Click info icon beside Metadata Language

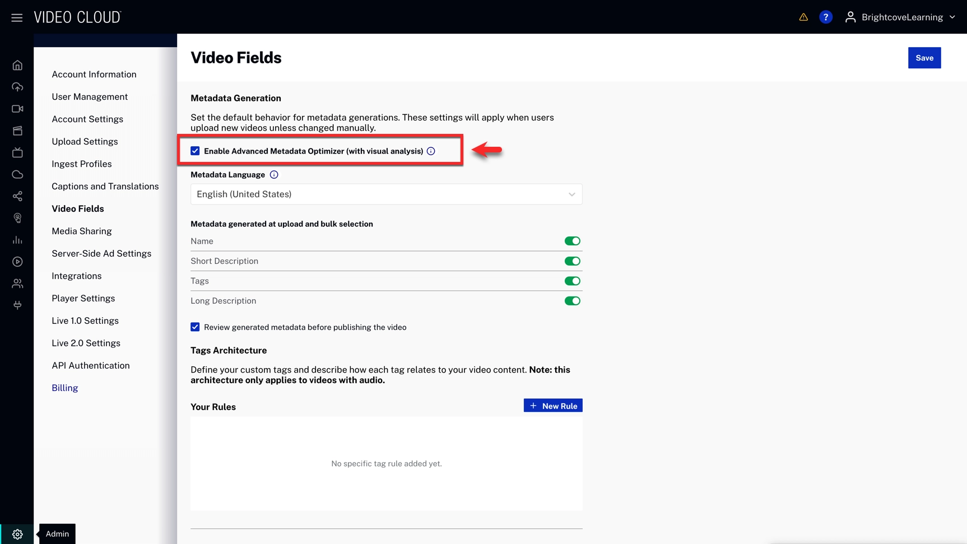coord(274,175)
